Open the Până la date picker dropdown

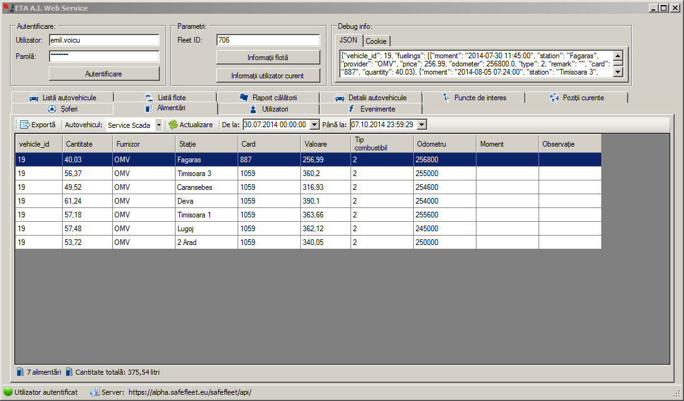point(421,125)
